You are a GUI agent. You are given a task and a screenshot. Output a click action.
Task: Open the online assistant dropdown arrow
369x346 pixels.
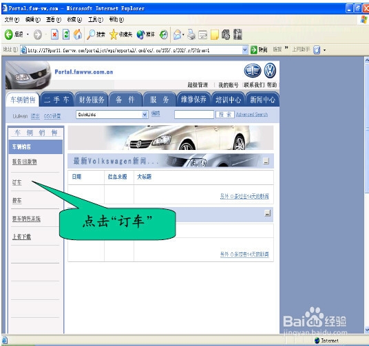(324, 50)
